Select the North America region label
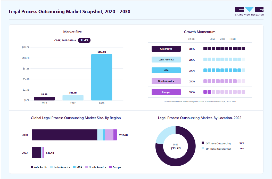The image size is (272, 179). (166, 81)
